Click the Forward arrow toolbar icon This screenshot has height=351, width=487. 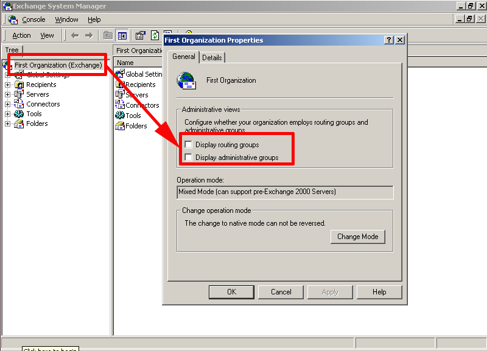pyautogui.click(x=89, y=36)
